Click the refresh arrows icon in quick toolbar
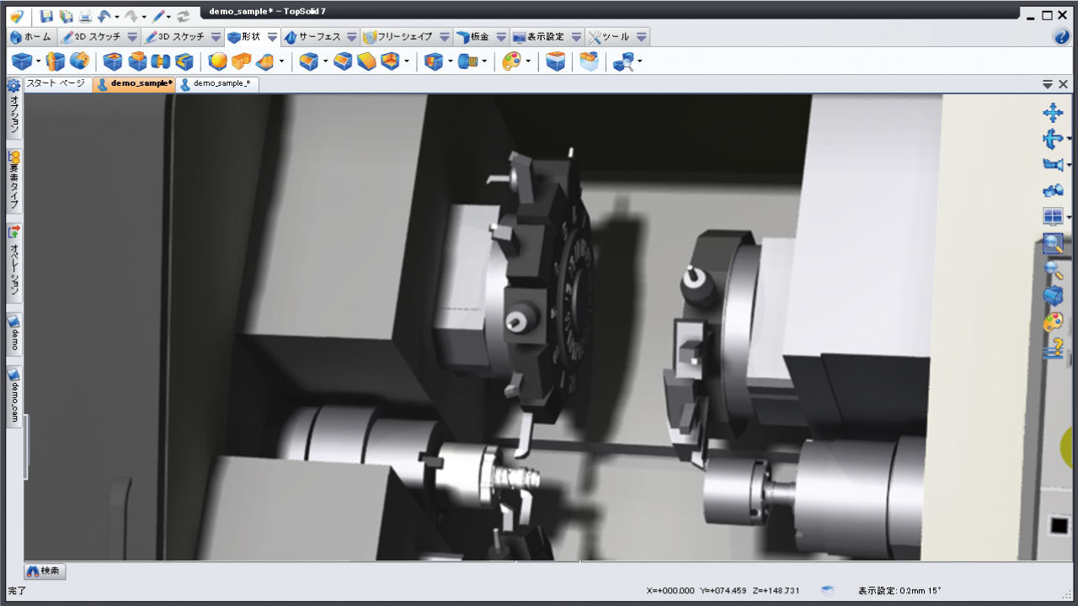Screen dimensions: 1078x606 [183, 16]
